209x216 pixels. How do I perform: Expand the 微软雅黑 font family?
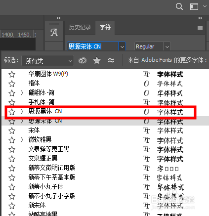22,140
